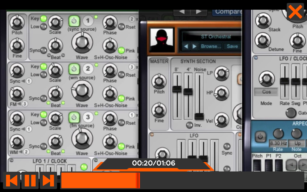
Task: Select previous preset with left arrow
Action: [x=186, y=46]
